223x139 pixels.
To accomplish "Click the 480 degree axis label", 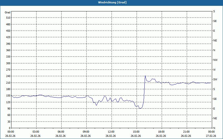I will pyautogui.click(x=8, y=24).
